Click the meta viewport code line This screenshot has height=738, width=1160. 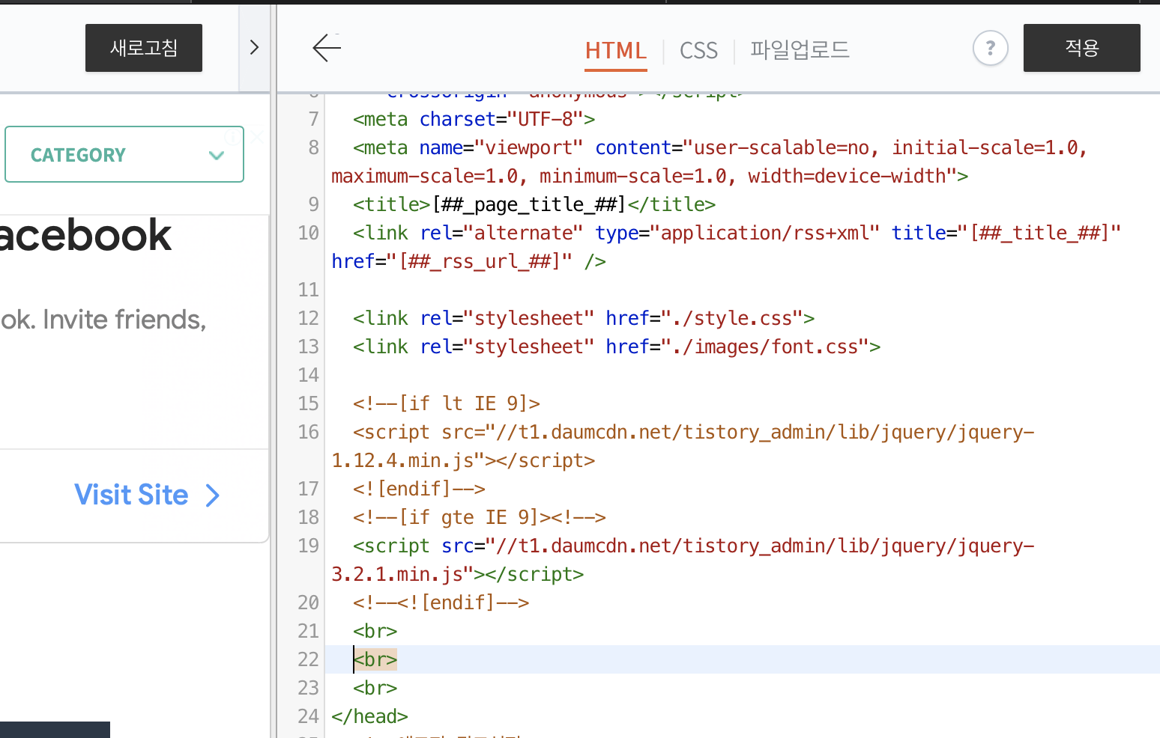tap(709, 162)
